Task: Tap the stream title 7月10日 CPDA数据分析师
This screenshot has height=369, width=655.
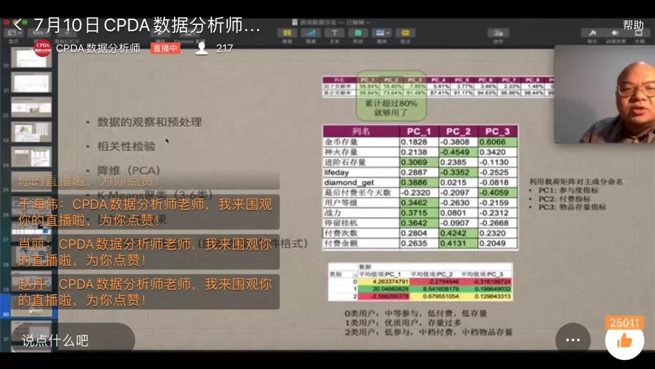Action: [x=147, y=25]
